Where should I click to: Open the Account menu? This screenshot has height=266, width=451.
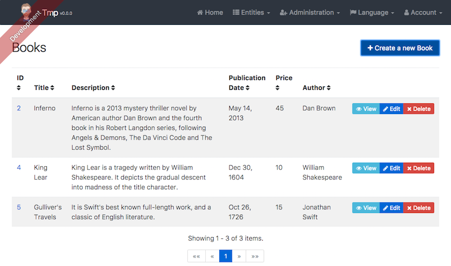pyautogui.click(x=423, y=12)
